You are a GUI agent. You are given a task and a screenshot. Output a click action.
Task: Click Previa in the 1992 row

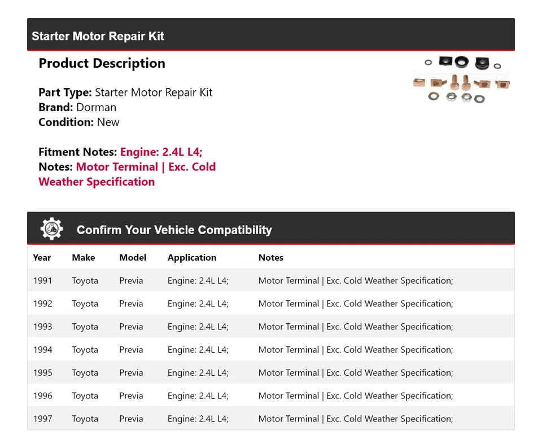click(131, 304)
